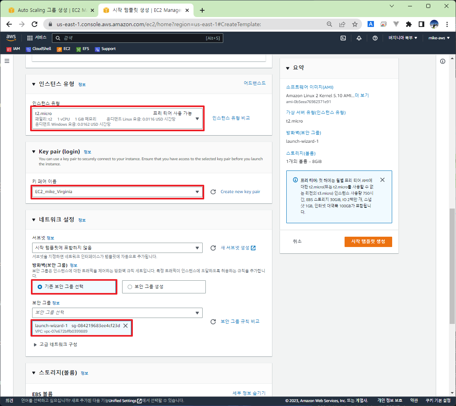Open the Chrome three-dot menu

click(x=447, y=24)
